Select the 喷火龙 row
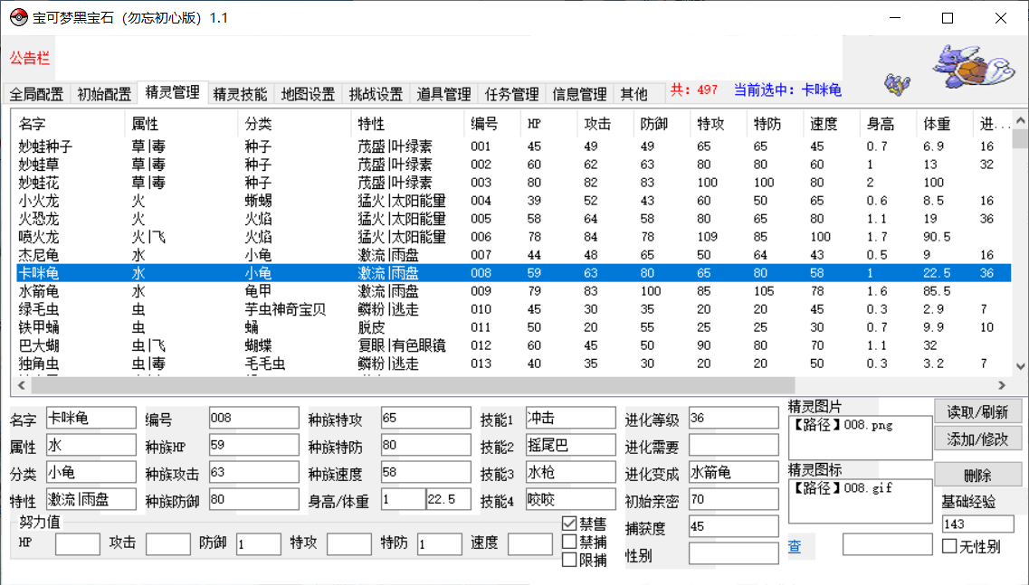The image size is (1029, 585). [513, 237]
